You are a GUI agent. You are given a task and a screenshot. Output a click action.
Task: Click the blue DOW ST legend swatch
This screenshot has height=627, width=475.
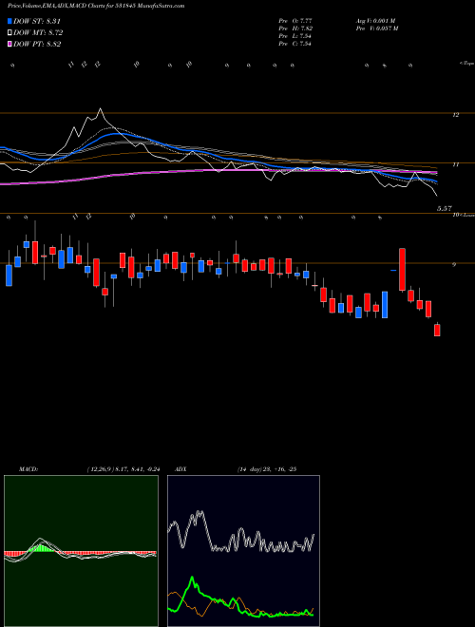[9, 21]
